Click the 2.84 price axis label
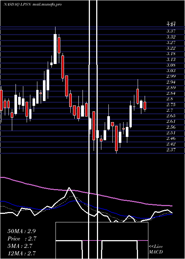This screenshot has height=259, width=185. (x=171, y=93)
